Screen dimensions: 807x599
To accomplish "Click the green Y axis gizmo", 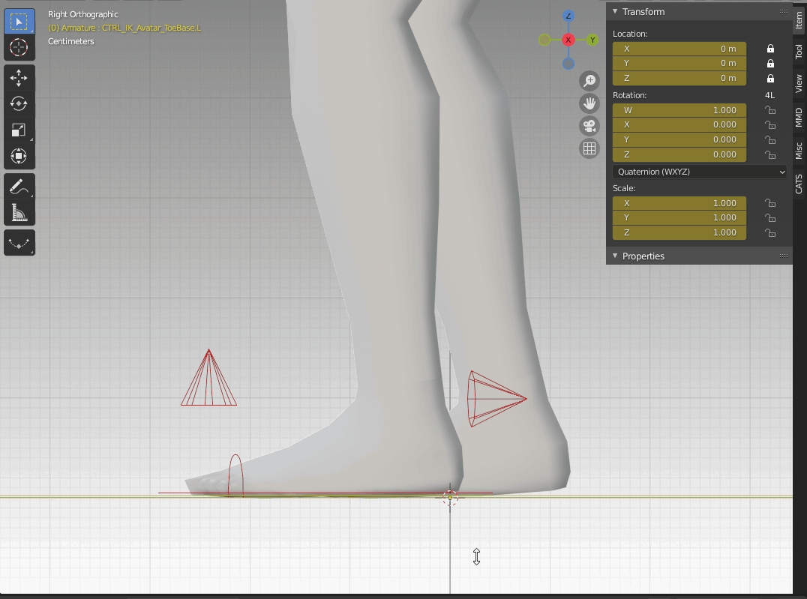I will tap(592, 40).
